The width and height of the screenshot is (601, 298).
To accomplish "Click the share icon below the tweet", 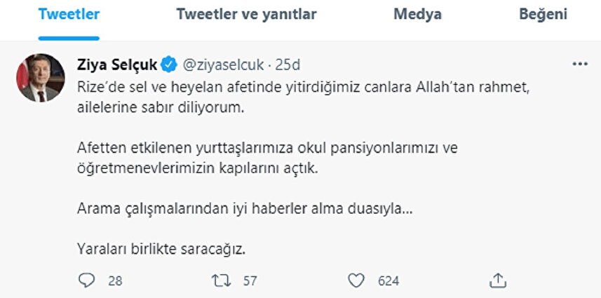I will coord(498,280).
